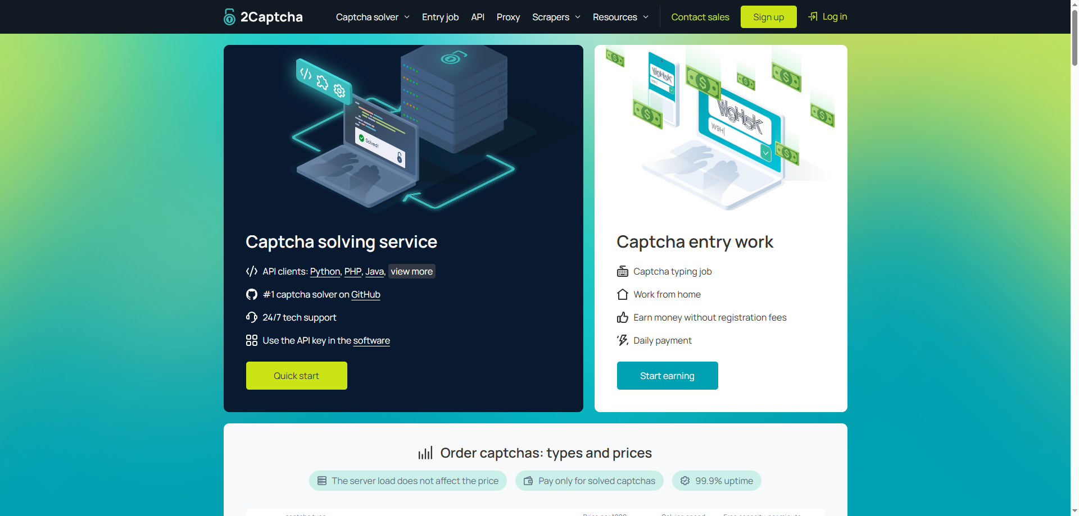
Task: Click the 24/7 tech support text
Action: pyautogui.click(x=300, y=318)
